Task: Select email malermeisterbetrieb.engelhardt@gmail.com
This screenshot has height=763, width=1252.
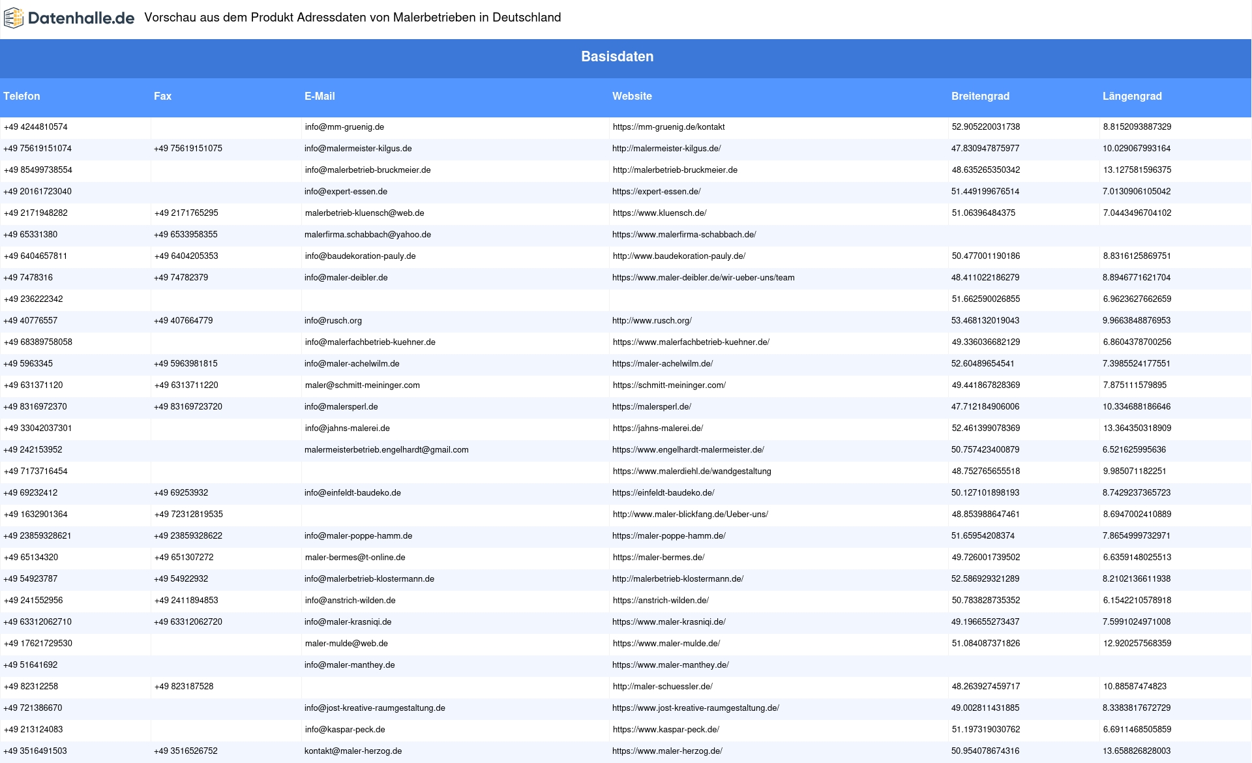Action: (x=386, y=450)
